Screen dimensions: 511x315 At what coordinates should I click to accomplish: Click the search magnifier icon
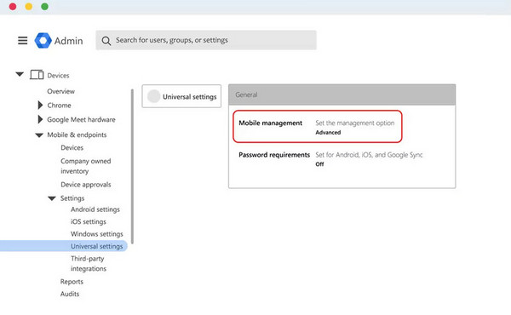click(x=106, y=41)
